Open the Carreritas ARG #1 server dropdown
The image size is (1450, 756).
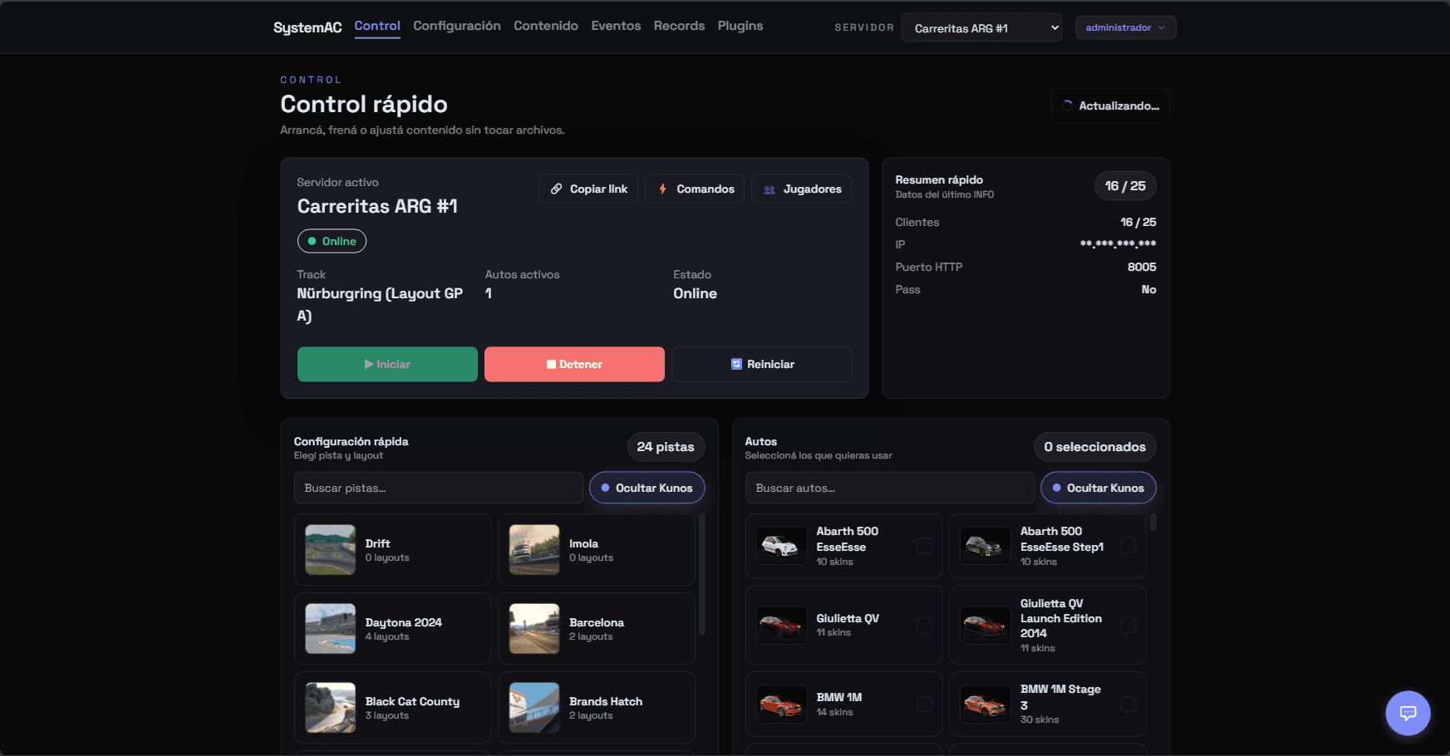[981, 27]
